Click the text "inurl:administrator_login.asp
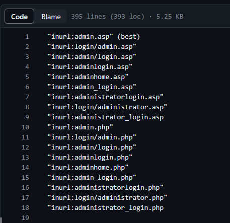Image resolution: width=230 pixels, height=223 pixels. 106,117
